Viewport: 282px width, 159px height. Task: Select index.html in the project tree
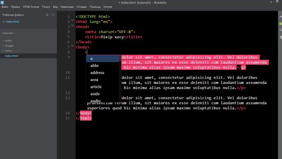click(x=11, y=56)
